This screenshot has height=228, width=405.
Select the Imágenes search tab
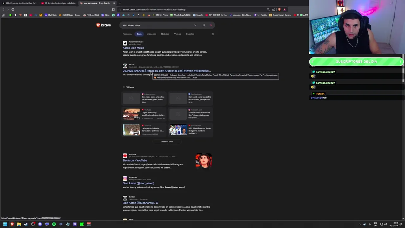coord(151,34)
